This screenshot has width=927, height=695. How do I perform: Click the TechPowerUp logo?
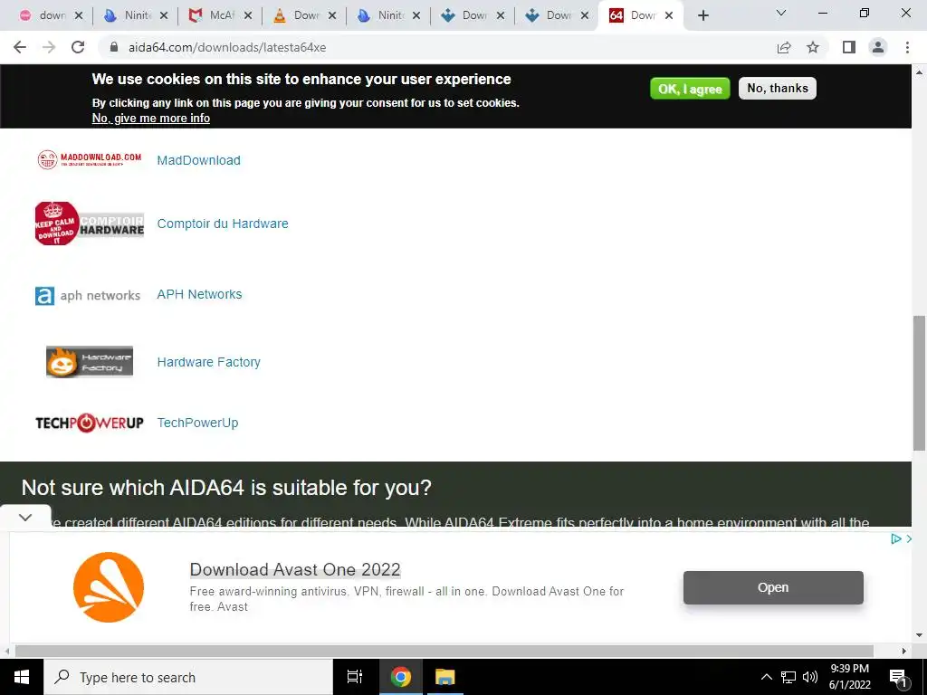[90, 423]
